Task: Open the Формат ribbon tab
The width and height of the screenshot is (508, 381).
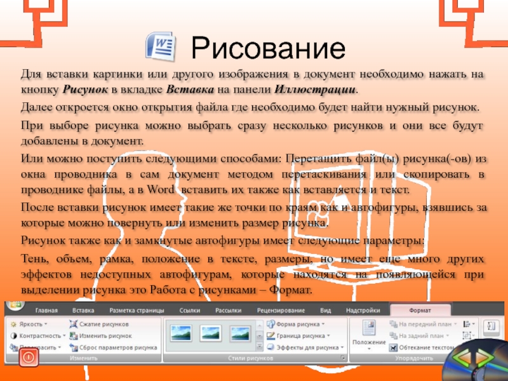Action: tap(420, 311)
